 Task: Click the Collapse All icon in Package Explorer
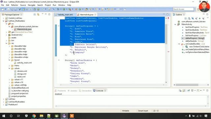pos(35,15)
